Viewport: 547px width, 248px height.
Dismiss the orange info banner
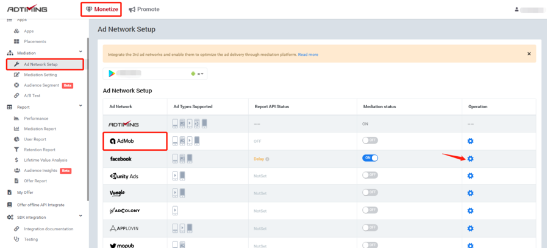click(x=529, y=54)
